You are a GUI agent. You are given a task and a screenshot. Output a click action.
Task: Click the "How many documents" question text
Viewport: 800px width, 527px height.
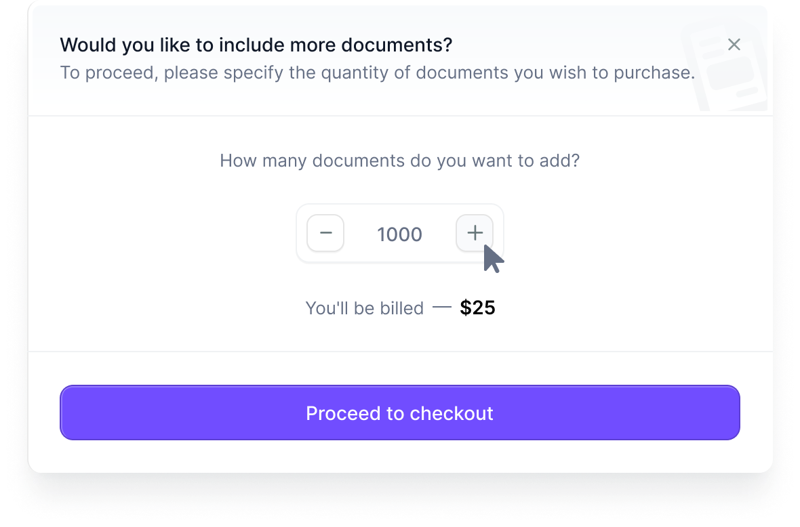(400, 161)
